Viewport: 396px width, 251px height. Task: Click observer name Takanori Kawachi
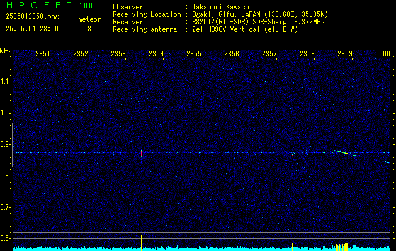click(x=222, y=7)
